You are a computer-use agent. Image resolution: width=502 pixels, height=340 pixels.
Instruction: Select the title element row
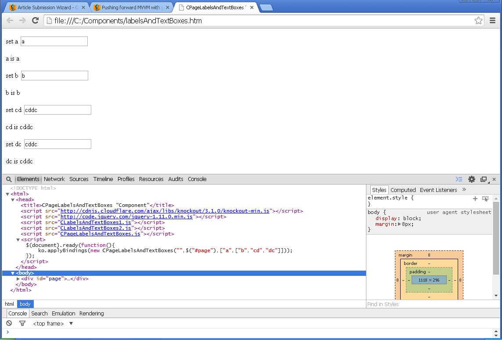pos(97,205)
